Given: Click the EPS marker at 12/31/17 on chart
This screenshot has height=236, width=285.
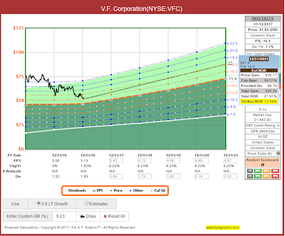Looking at the screenshot, I should coord(111,100).
